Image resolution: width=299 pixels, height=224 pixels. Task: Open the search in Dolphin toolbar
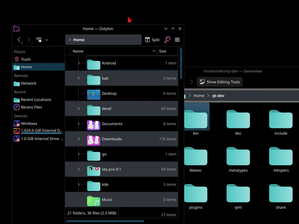167,40
